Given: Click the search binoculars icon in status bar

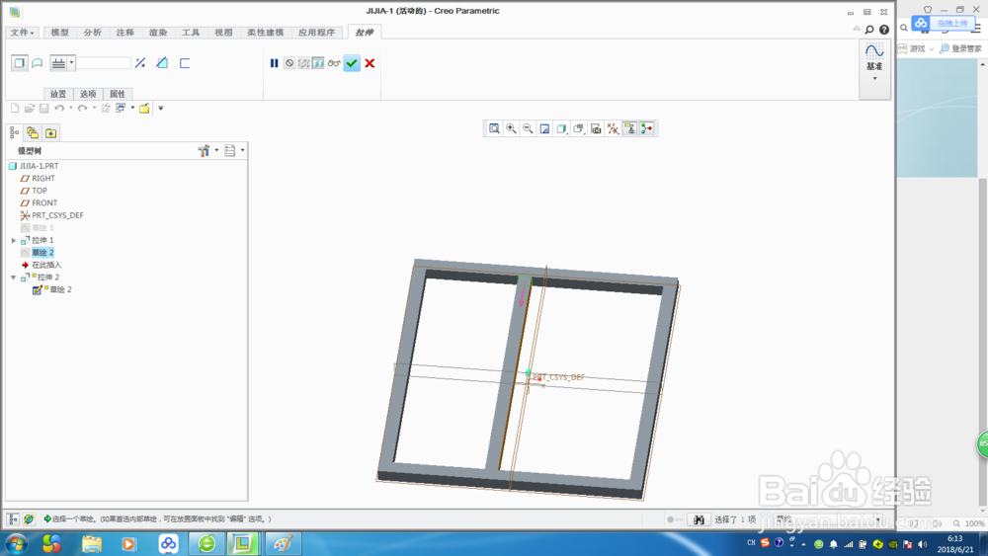Looking at the screenshot, I should click(699, 520).
